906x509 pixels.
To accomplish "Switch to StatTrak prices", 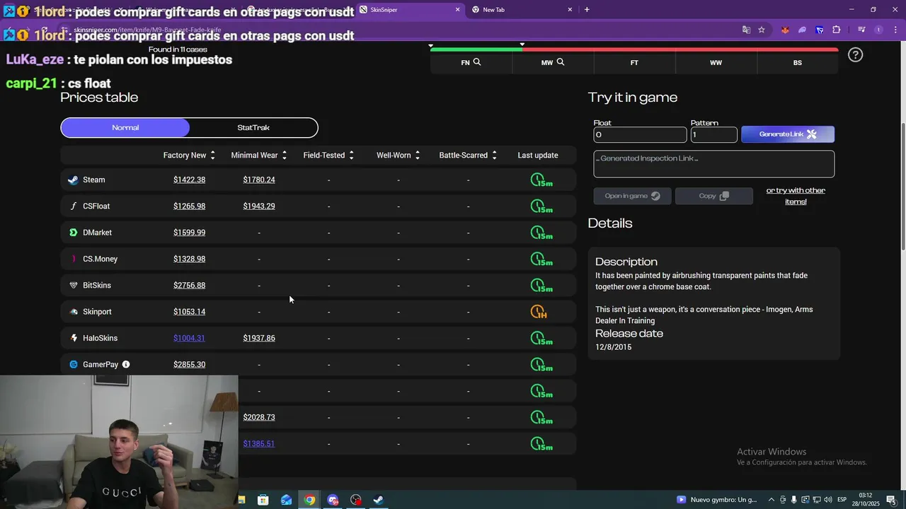I will point(253,128).
